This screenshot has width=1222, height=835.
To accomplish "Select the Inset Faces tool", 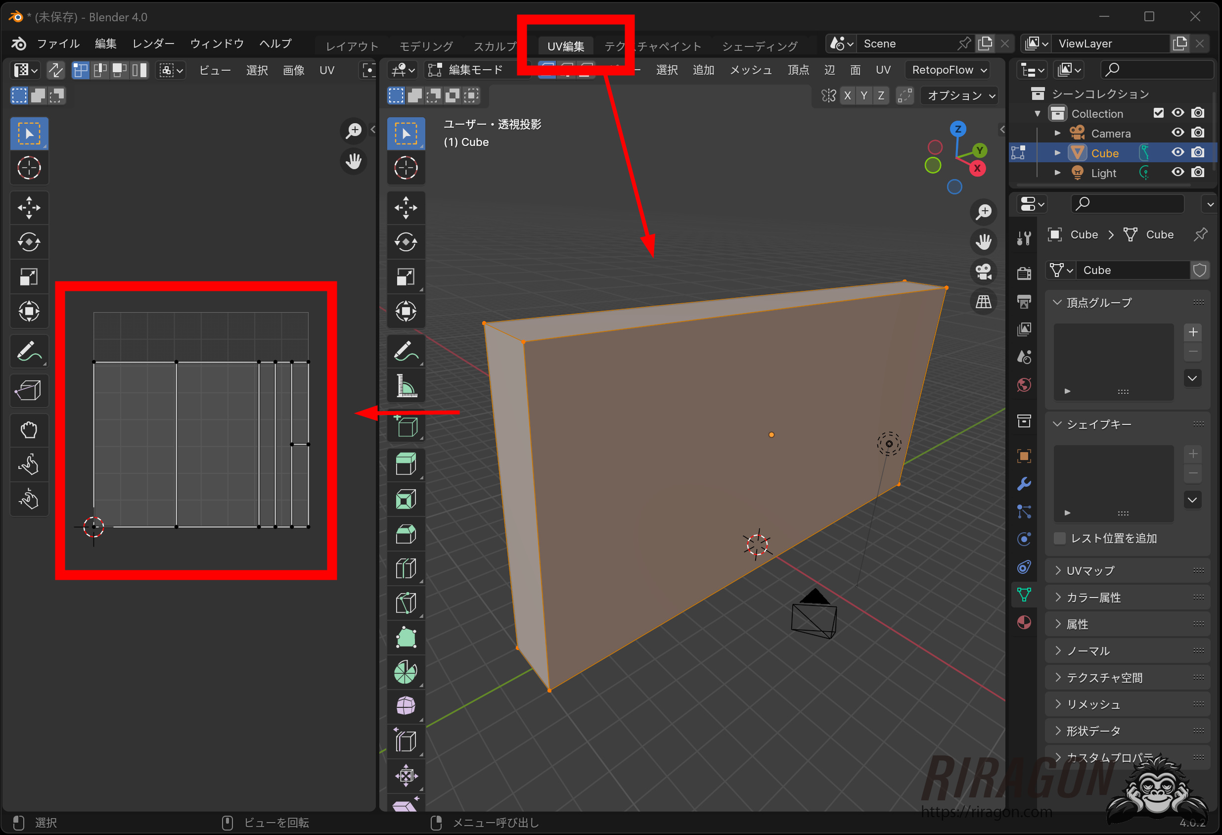I will [406, 499].
